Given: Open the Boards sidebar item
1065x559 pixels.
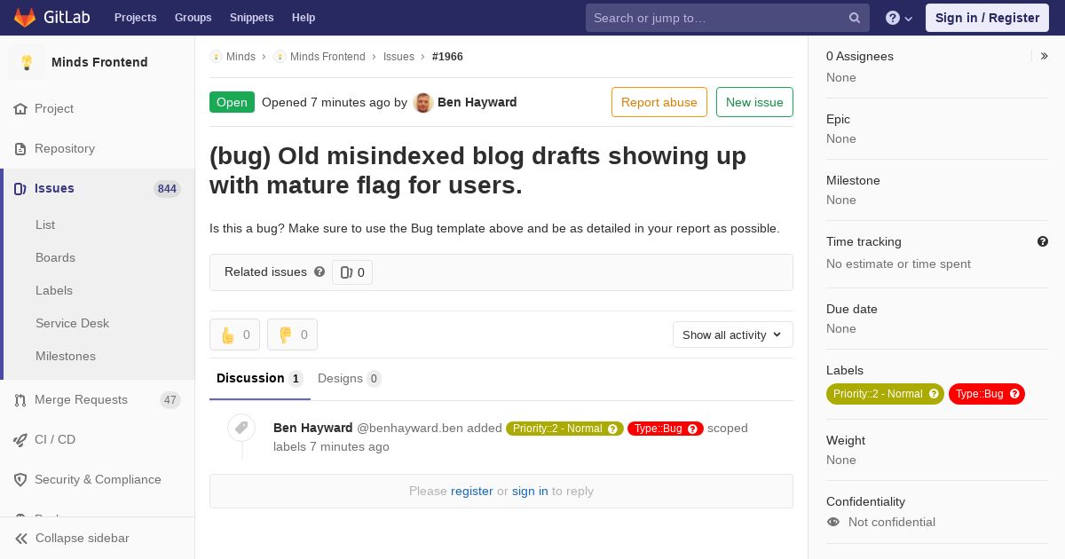Looking at the screenshot, I should tap(55, 258).
